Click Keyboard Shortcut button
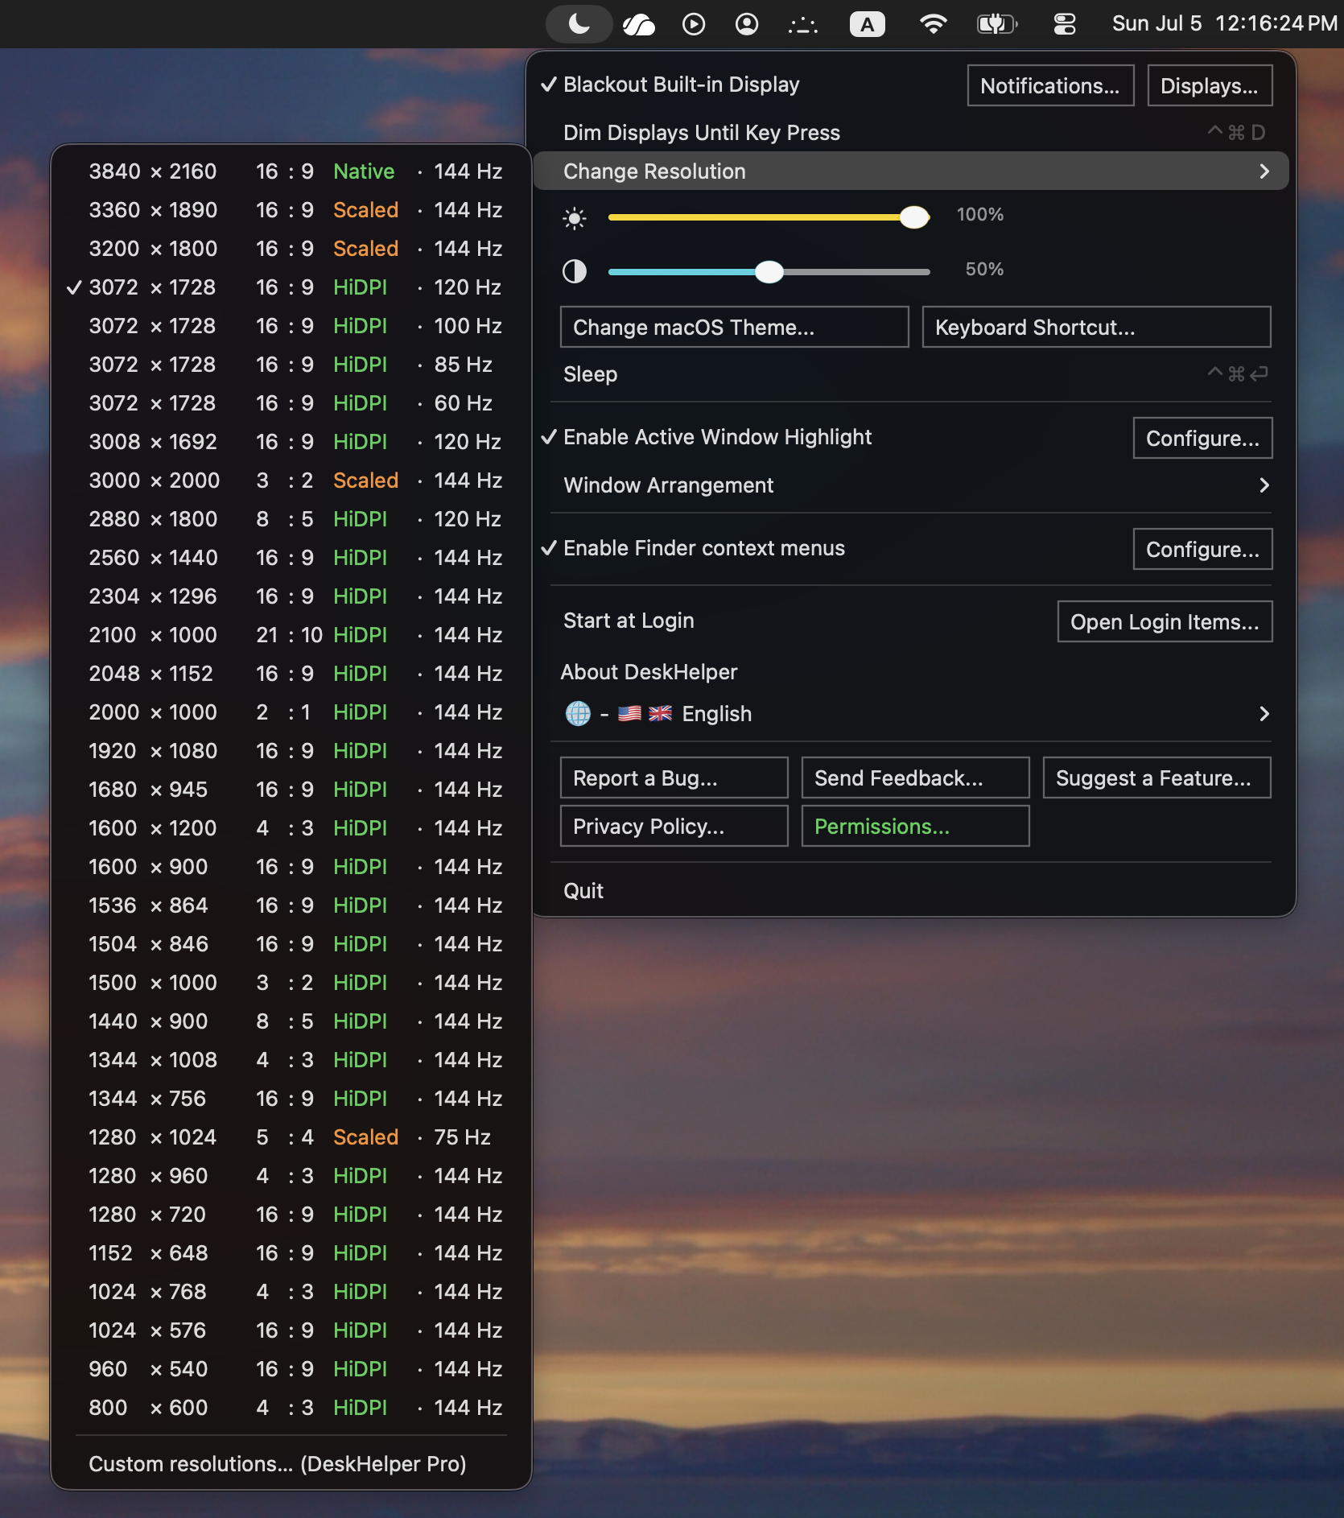Screen dimensions: 1344x1518 pyautogui.click(x=1096, y=327)
